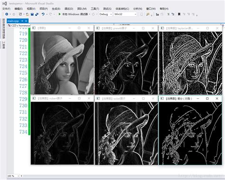Open the Win32 platform dropdown
This screenshot has width=225, height=180.
pos(125,14)
